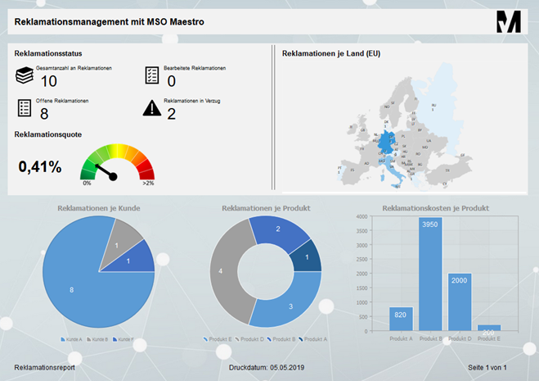Screen dimensions: 539x381
Task: Click the large pie slice labeled 8
Action: point(71,290)
